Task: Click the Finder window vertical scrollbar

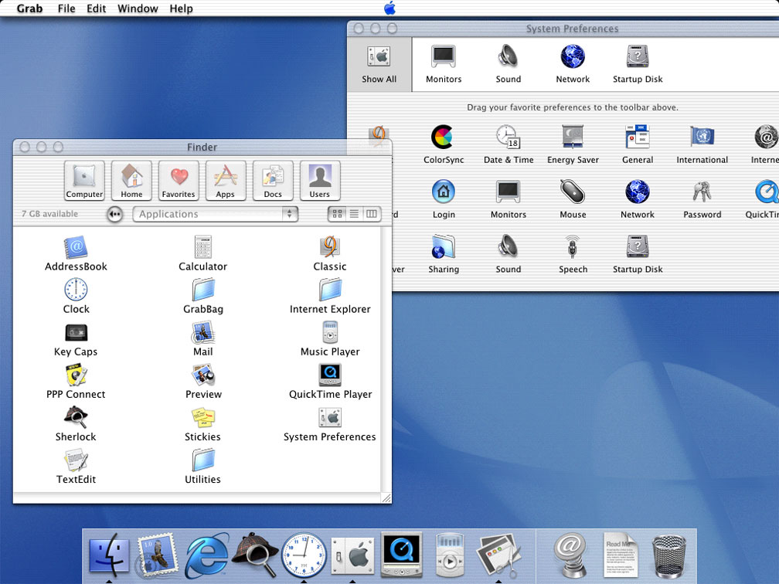Action: pos(386,358)
